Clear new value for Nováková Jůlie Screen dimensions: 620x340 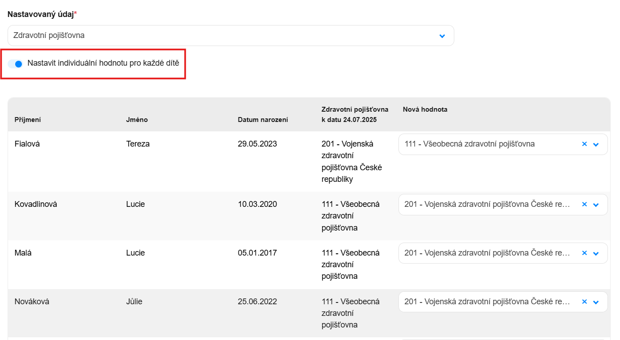pos(584,302)
